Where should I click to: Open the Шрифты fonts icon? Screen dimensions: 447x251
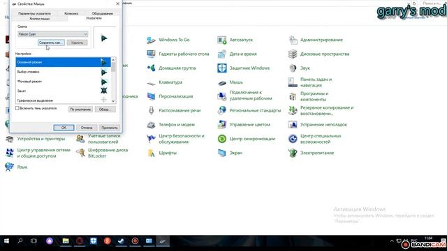(x=151, y=153)
